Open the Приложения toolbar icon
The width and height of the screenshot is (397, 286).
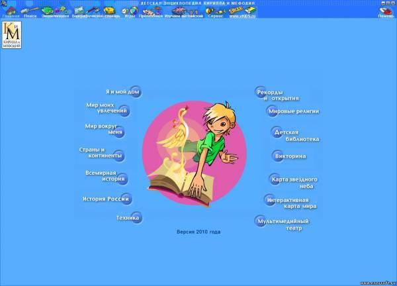pyautogui.click(x=151, y=12)
